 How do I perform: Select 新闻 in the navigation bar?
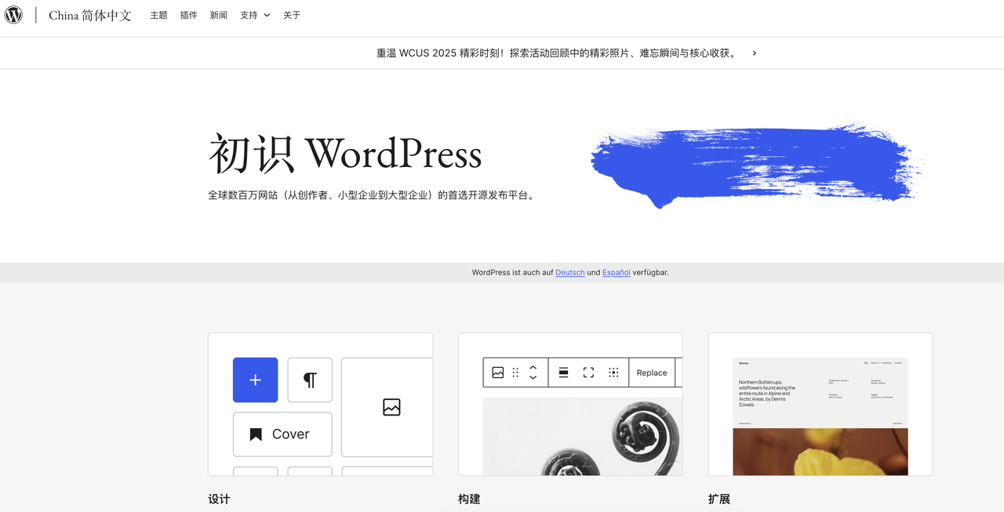click(218, 15)
